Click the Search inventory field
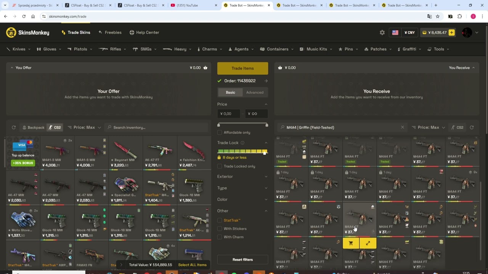This screenshot has height=274, width=488. tap(156, 127)
